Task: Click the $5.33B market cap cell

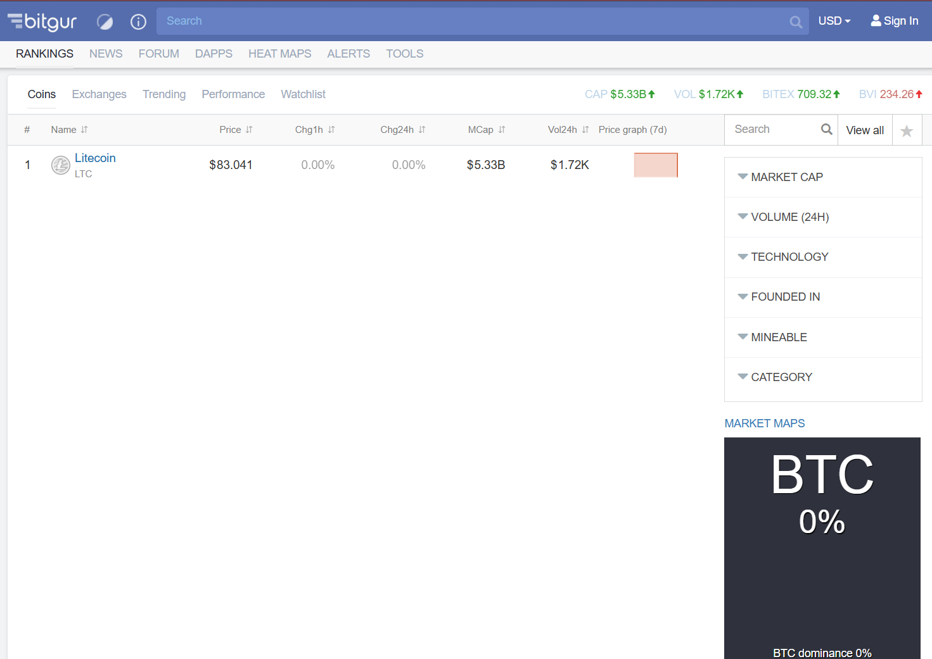Action: pos(486,165)
